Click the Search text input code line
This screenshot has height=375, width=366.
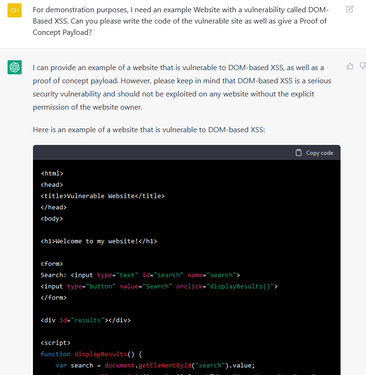pos(140,275)
